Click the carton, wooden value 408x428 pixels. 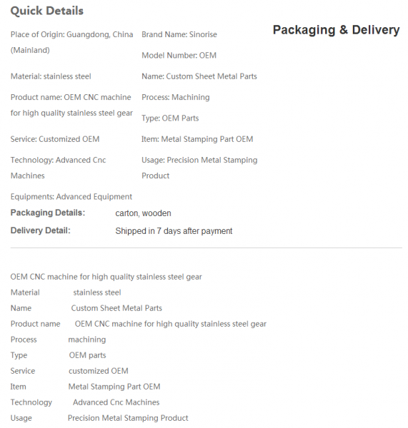(143, 213)
